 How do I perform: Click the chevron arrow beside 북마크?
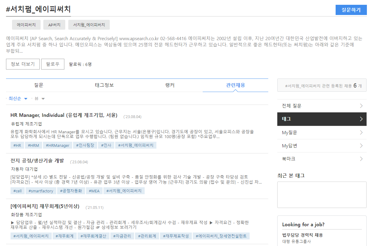(361, 159)
